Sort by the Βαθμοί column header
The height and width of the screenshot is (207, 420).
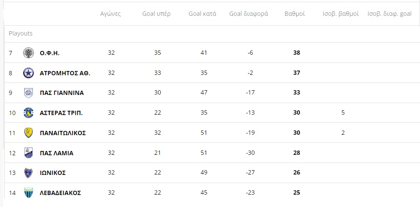295,14
